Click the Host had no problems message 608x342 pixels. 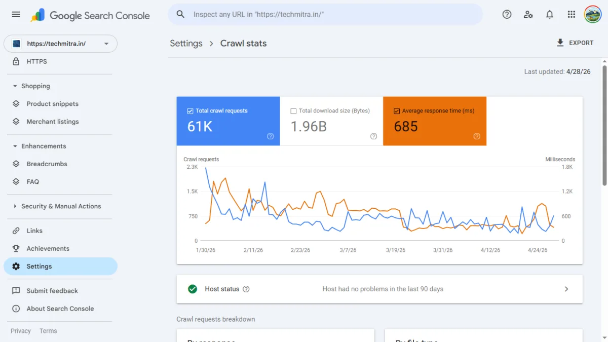click(383, 289)
